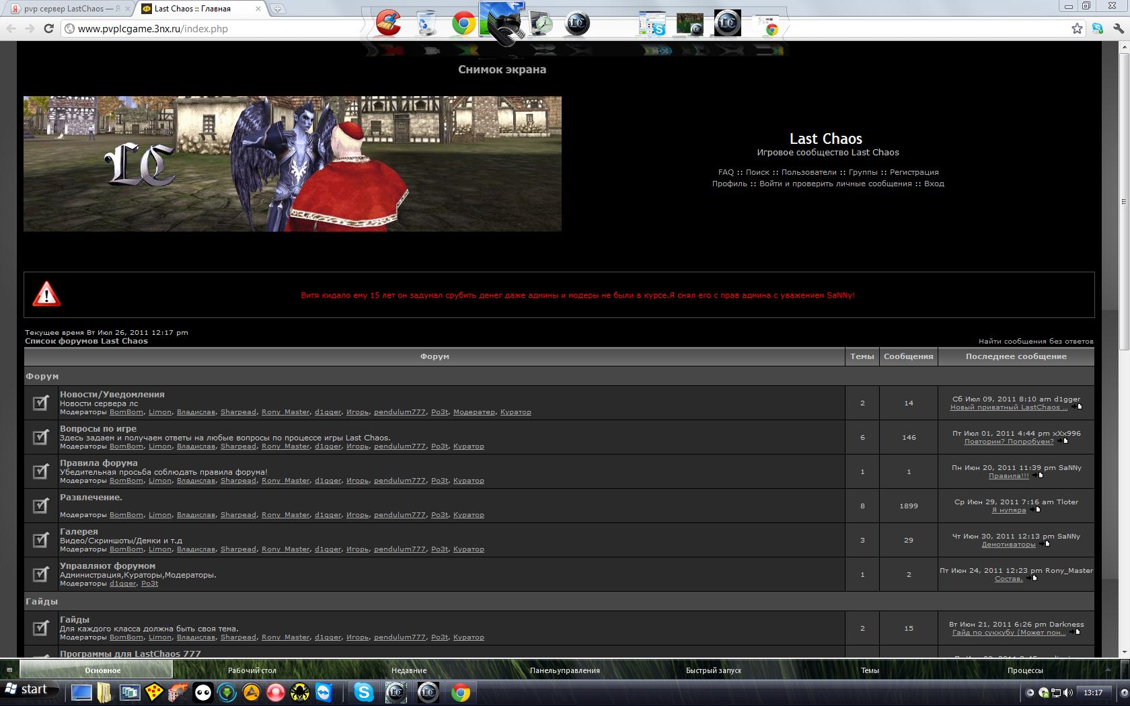Screen dimensions: 1130x706
Task: Open the Skype taskbar button
Action: [363, 692]
